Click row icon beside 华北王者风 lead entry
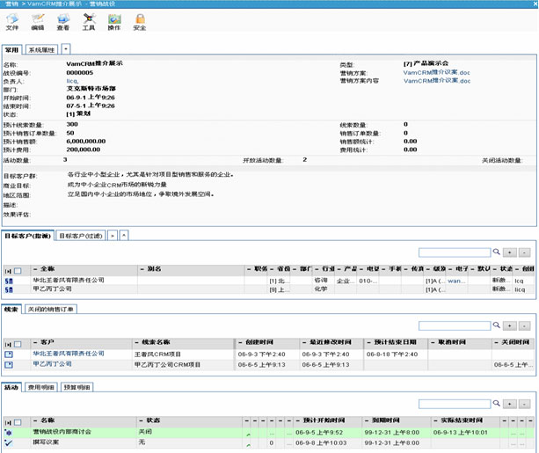This screenshot has height=453, width=539. pos(9,354)
